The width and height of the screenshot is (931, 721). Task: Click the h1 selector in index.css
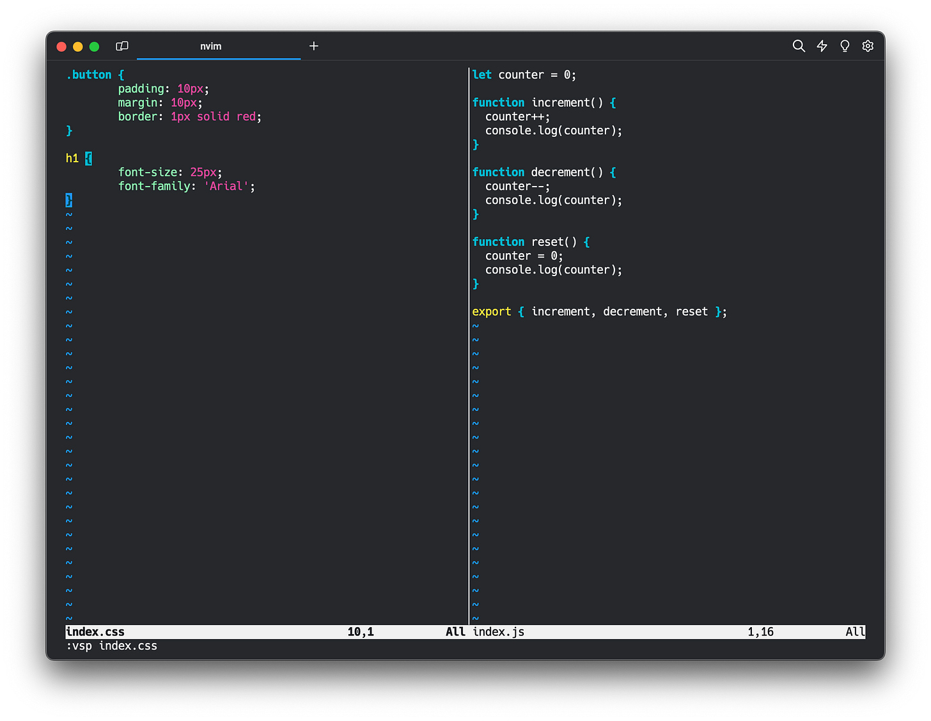(72, 159)
